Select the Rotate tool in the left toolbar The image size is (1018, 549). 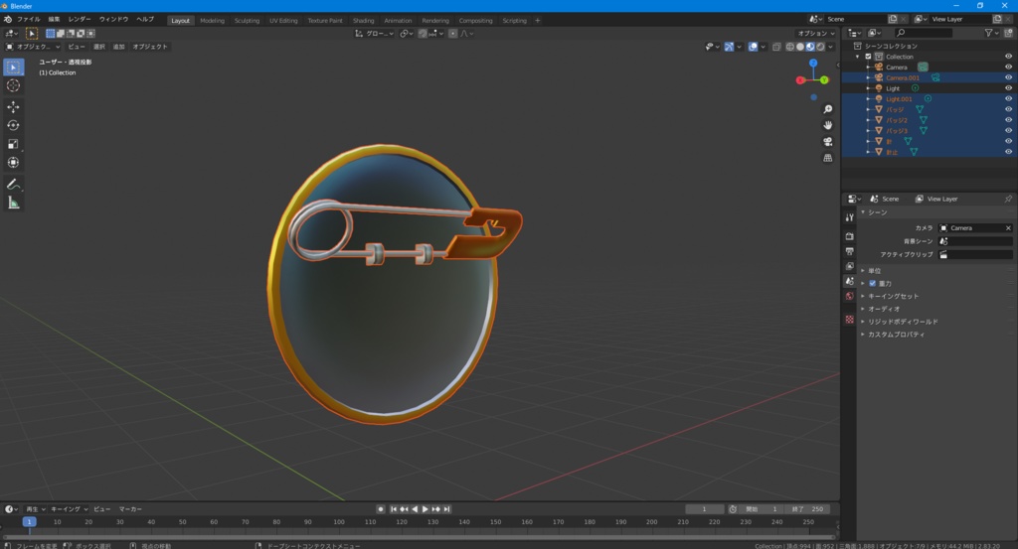click(x=13, y=125)
